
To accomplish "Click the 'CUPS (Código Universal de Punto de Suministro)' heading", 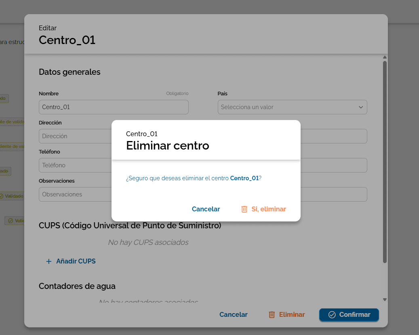I will pyautogui.click(x=130, y=225).
